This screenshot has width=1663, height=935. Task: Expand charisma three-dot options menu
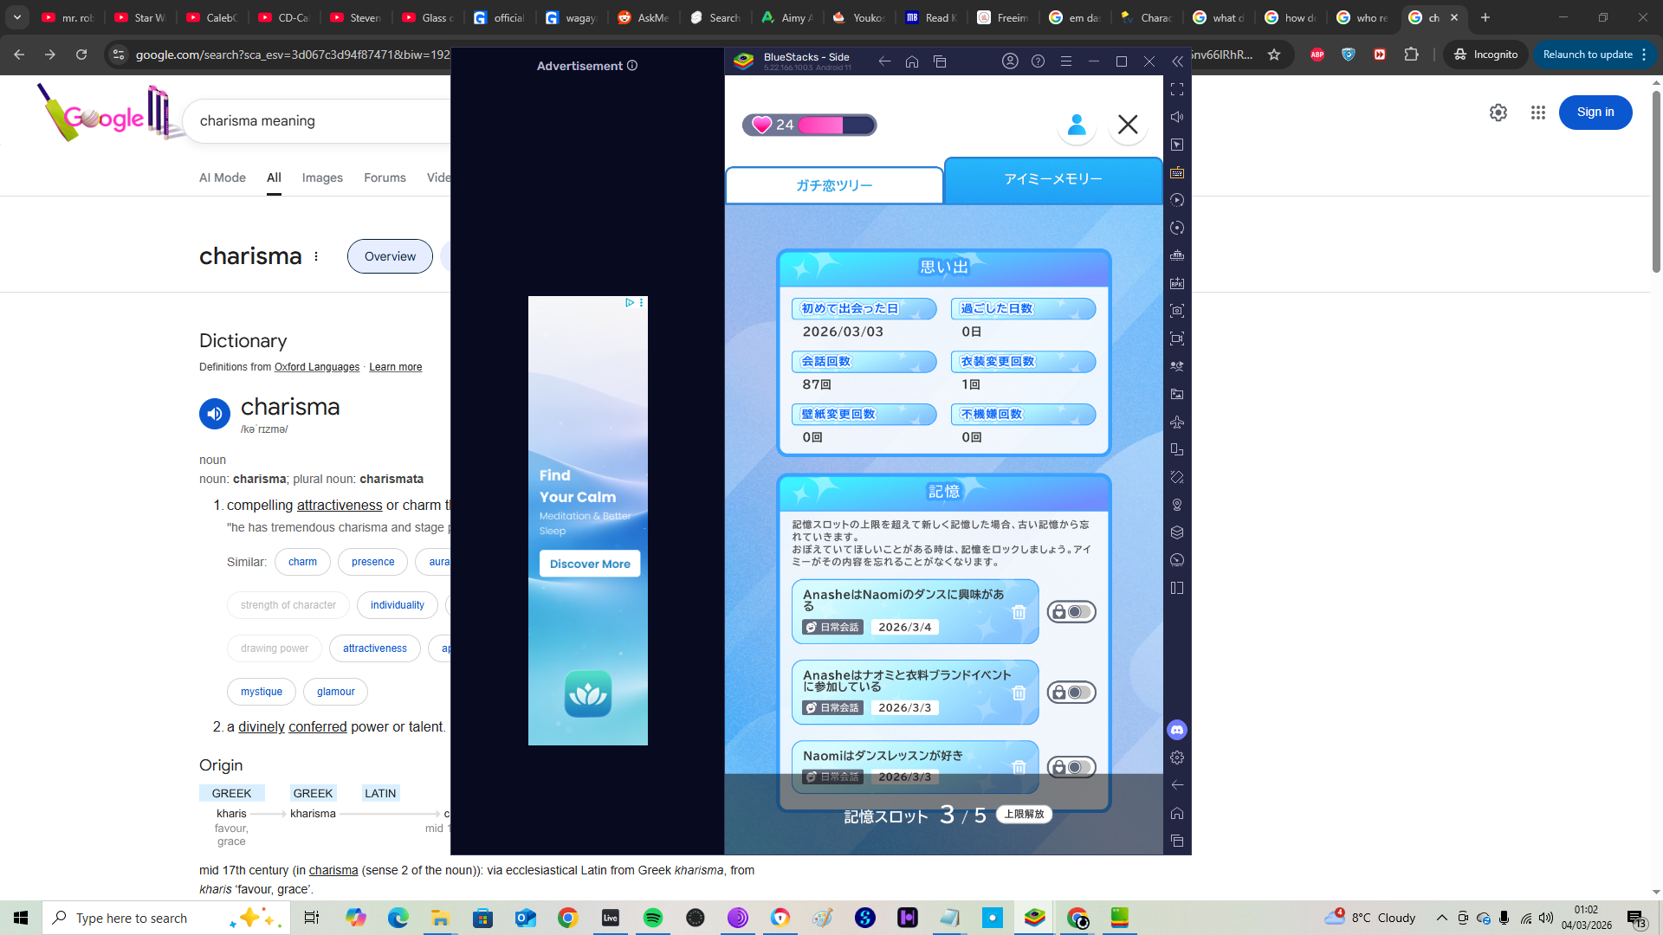(x=316, y=256)
